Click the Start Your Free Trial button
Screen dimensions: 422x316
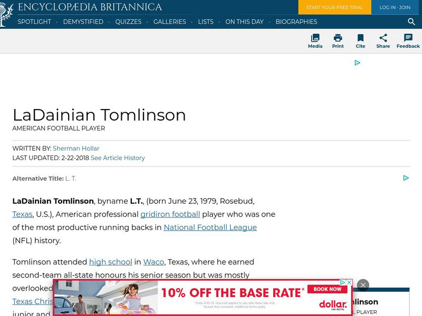(334, 8)
